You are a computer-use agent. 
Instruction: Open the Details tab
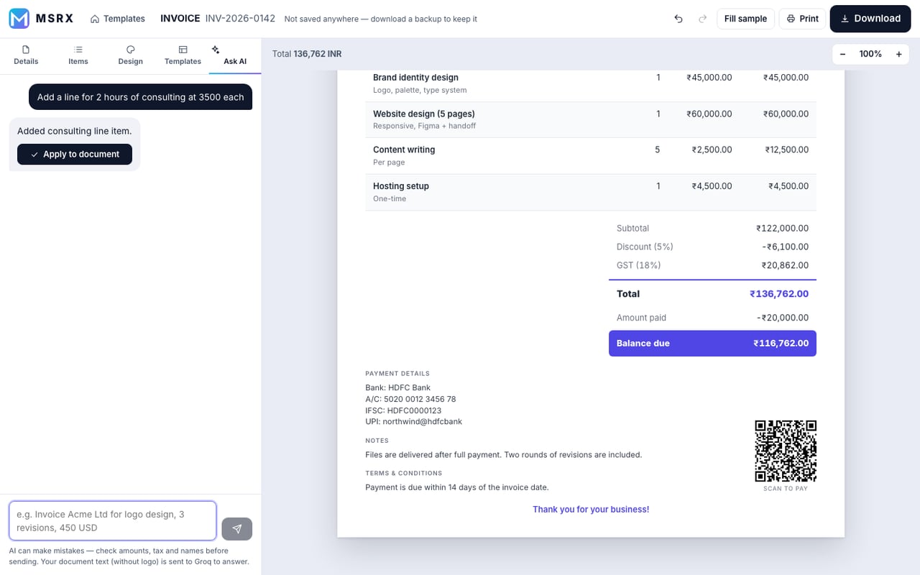26,55
